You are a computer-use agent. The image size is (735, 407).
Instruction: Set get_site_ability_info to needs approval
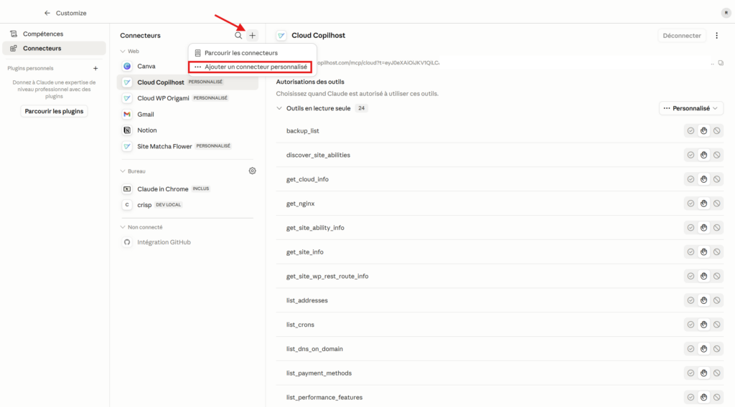(703, 228)
